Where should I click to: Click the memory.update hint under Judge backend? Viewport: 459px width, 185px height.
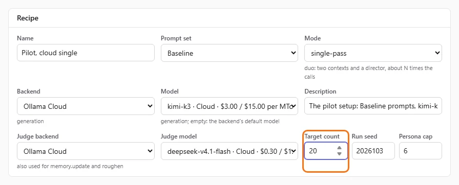click(70, 166)
